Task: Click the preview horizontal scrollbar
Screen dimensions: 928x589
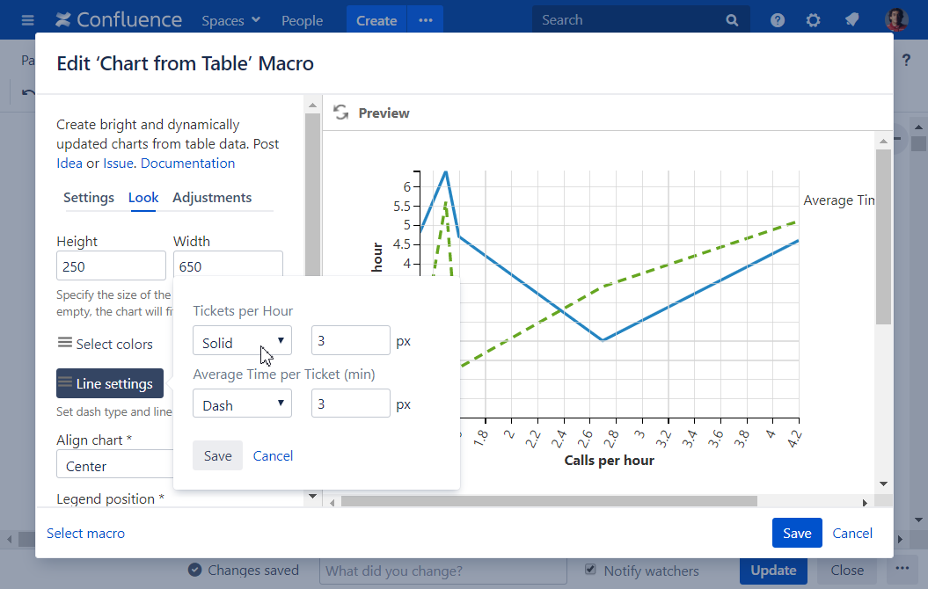Action: point(548,501)
